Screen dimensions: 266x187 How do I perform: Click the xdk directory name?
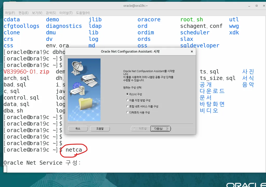(234, 32)
